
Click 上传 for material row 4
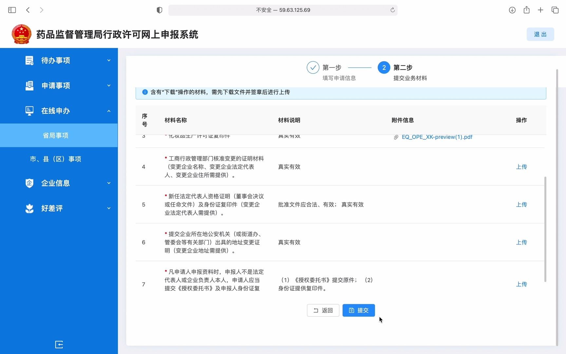521,167
